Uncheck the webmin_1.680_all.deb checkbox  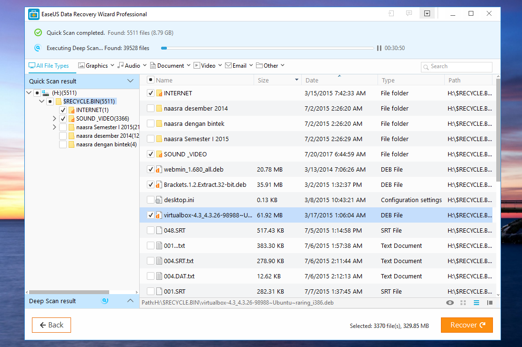pos(151,170)
